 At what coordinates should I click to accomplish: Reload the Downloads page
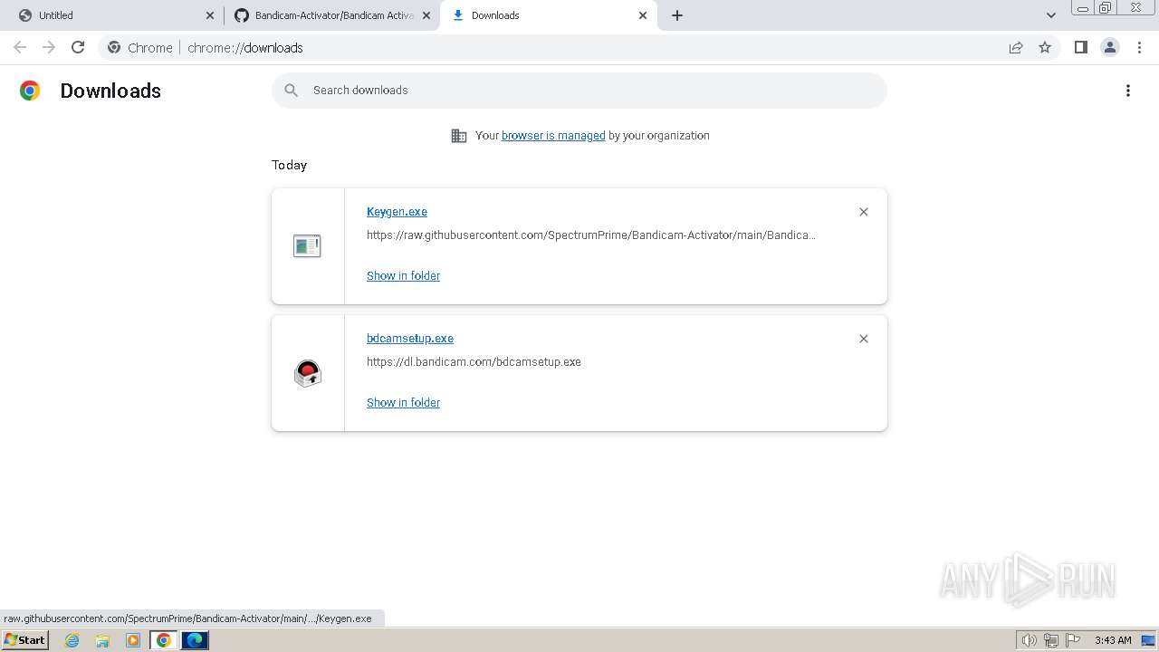pyautogui.click(x=78, y=47)
